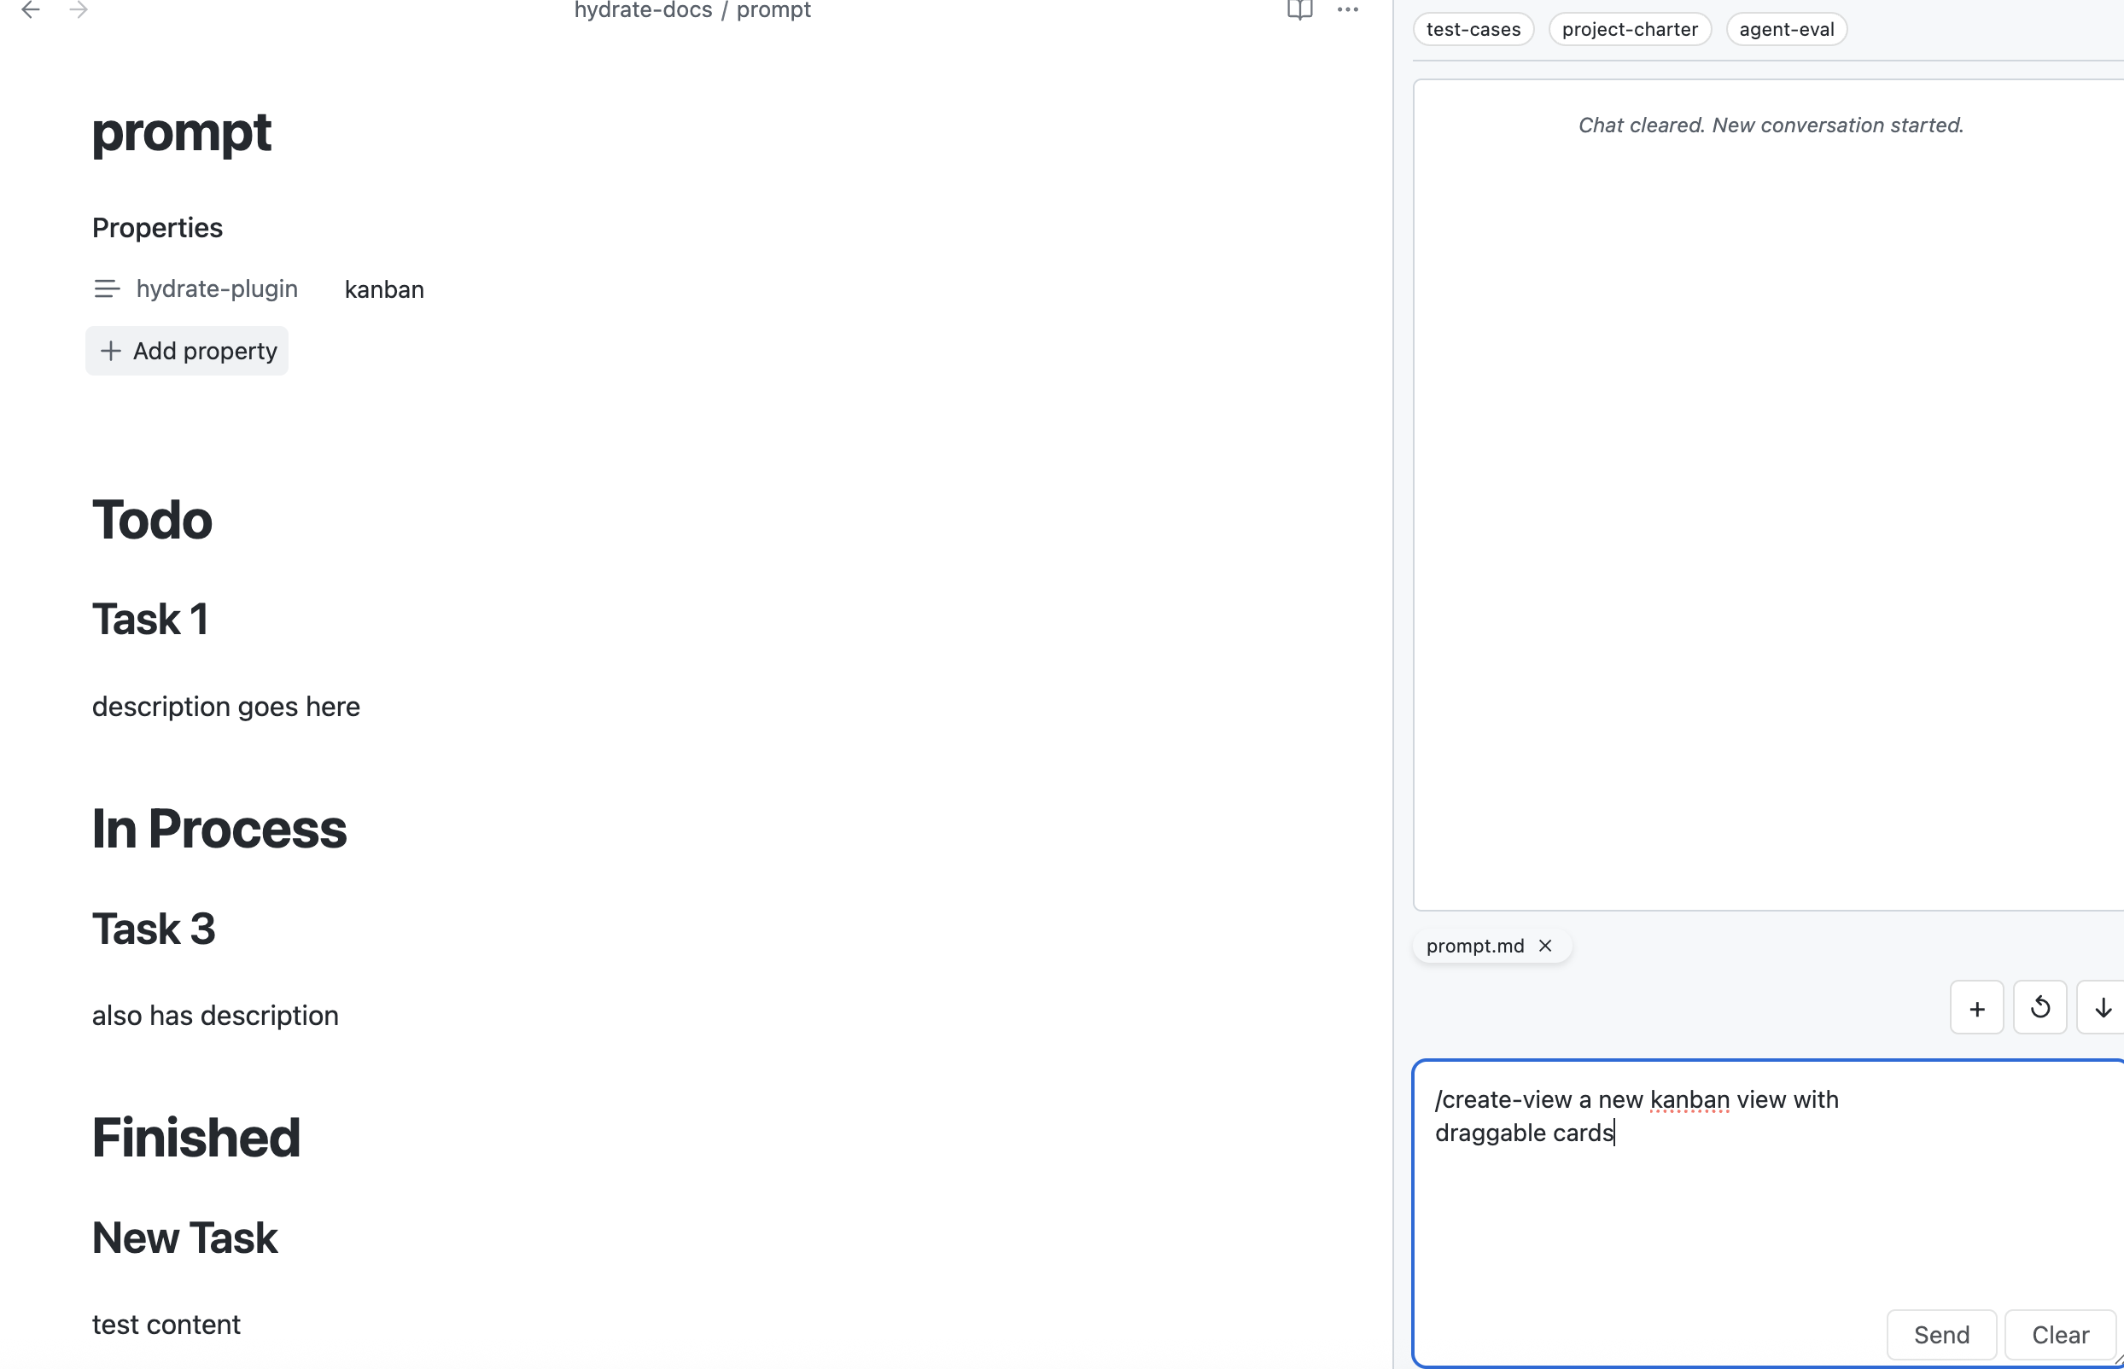Screen dimensions: 2124x1369
Task: Remove prompt.md from the chat context
Action: pos(1544,945)
